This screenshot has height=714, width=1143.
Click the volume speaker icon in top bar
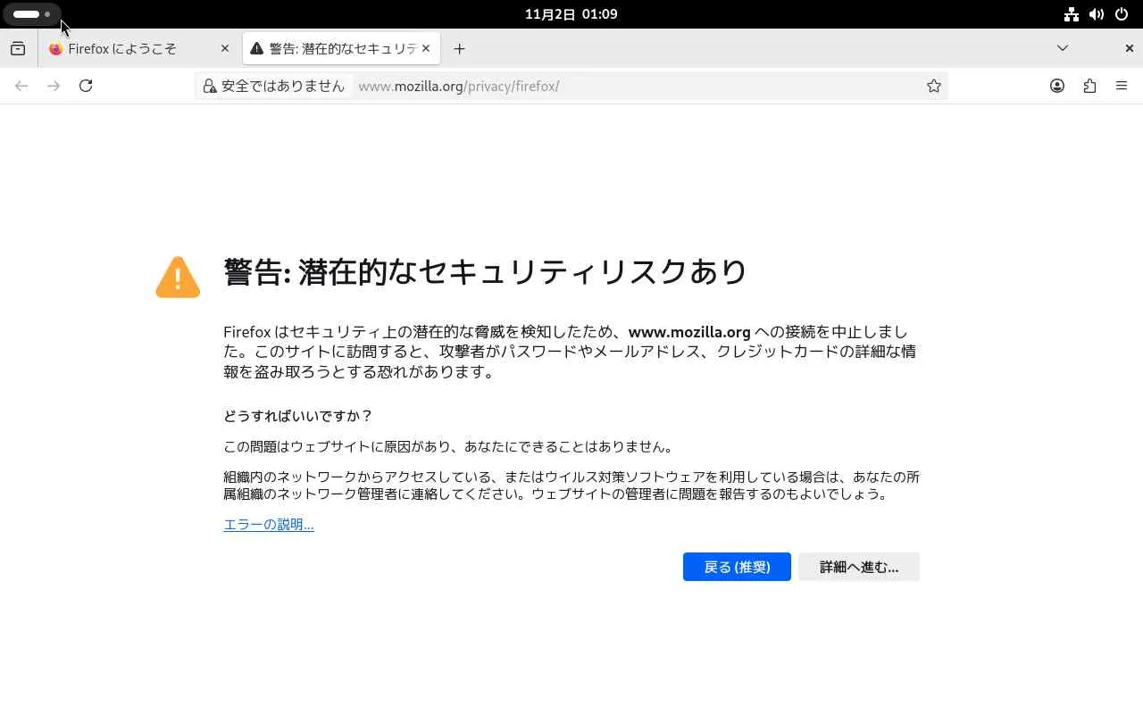pos(1097,14)
